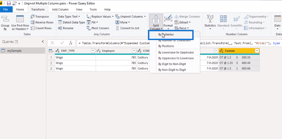The image size is (282, 139).
Task: Click the Rename column icon
Action: [x=60, y=28]
